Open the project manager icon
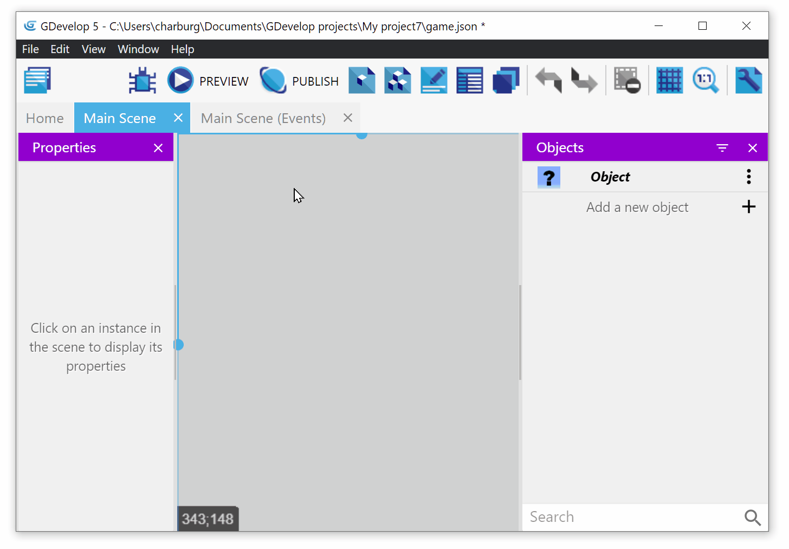This screenshot has height=549, width=789. tap(37, 80)
